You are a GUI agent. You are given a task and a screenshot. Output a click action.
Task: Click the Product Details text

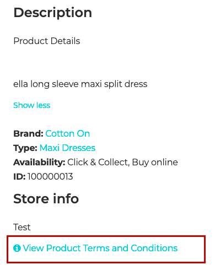point(47,41)
